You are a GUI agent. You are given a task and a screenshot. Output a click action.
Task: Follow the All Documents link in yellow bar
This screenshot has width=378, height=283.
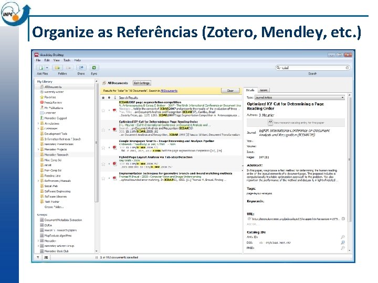169,91
